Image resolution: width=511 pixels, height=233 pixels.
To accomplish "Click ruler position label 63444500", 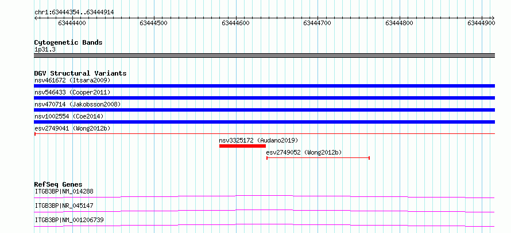I will pos(153,23).
